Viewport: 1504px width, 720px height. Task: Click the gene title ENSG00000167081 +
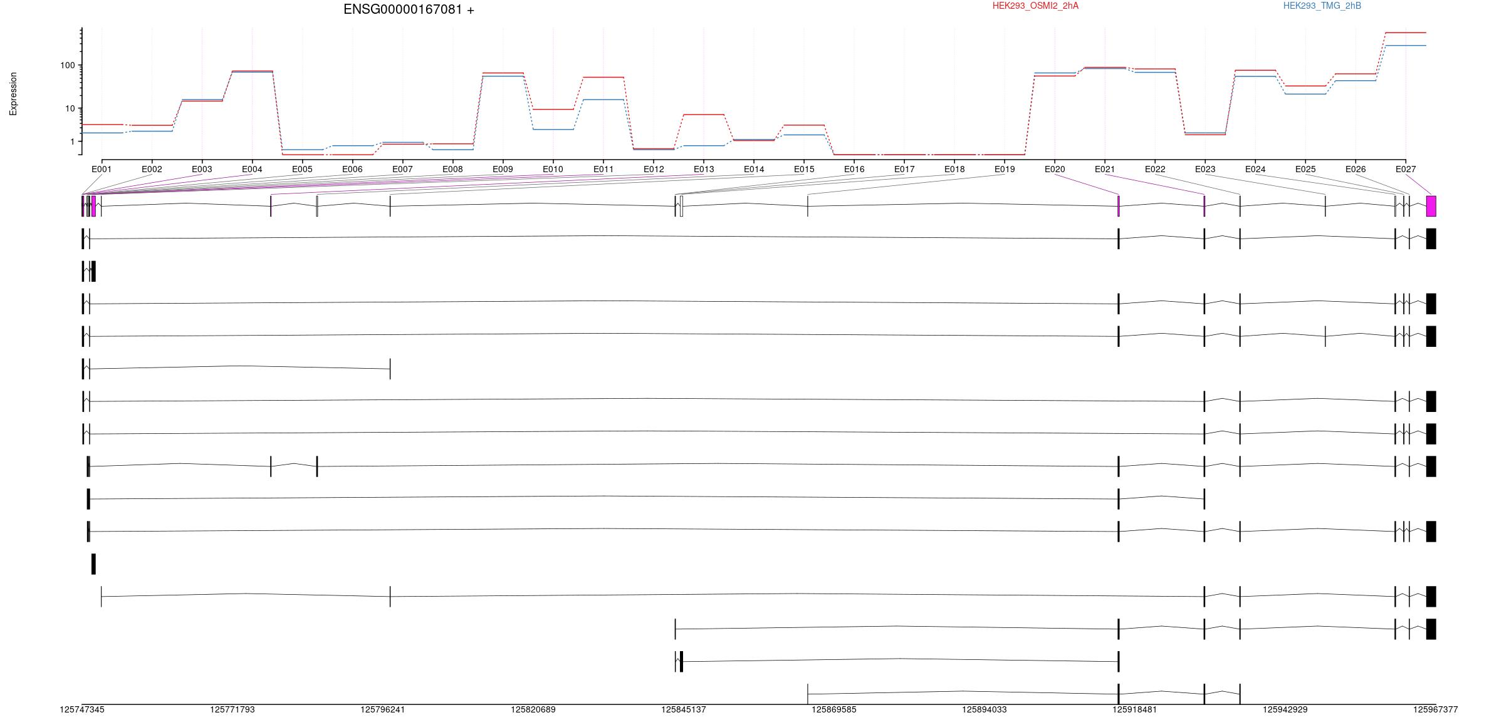click(409, 9)
